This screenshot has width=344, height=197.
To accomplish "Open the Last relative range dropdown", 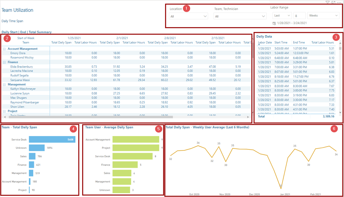I will [282, 16].
